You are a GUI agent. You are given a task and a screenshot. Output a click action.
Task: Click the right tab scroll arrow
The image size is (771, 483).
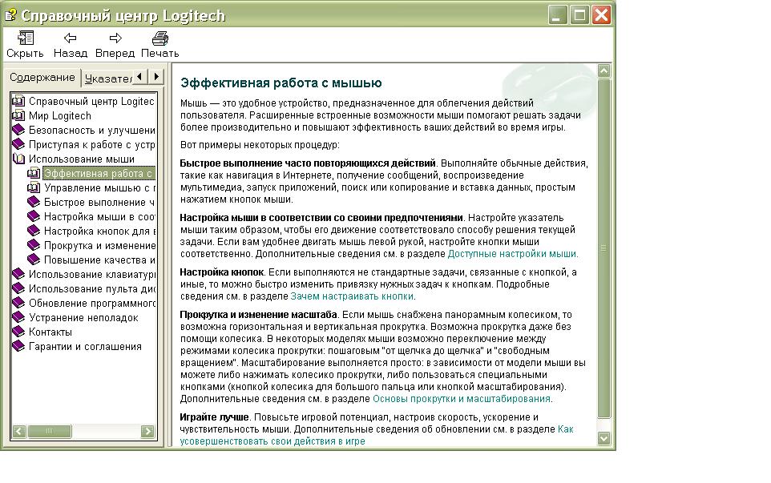pos(156,77)
